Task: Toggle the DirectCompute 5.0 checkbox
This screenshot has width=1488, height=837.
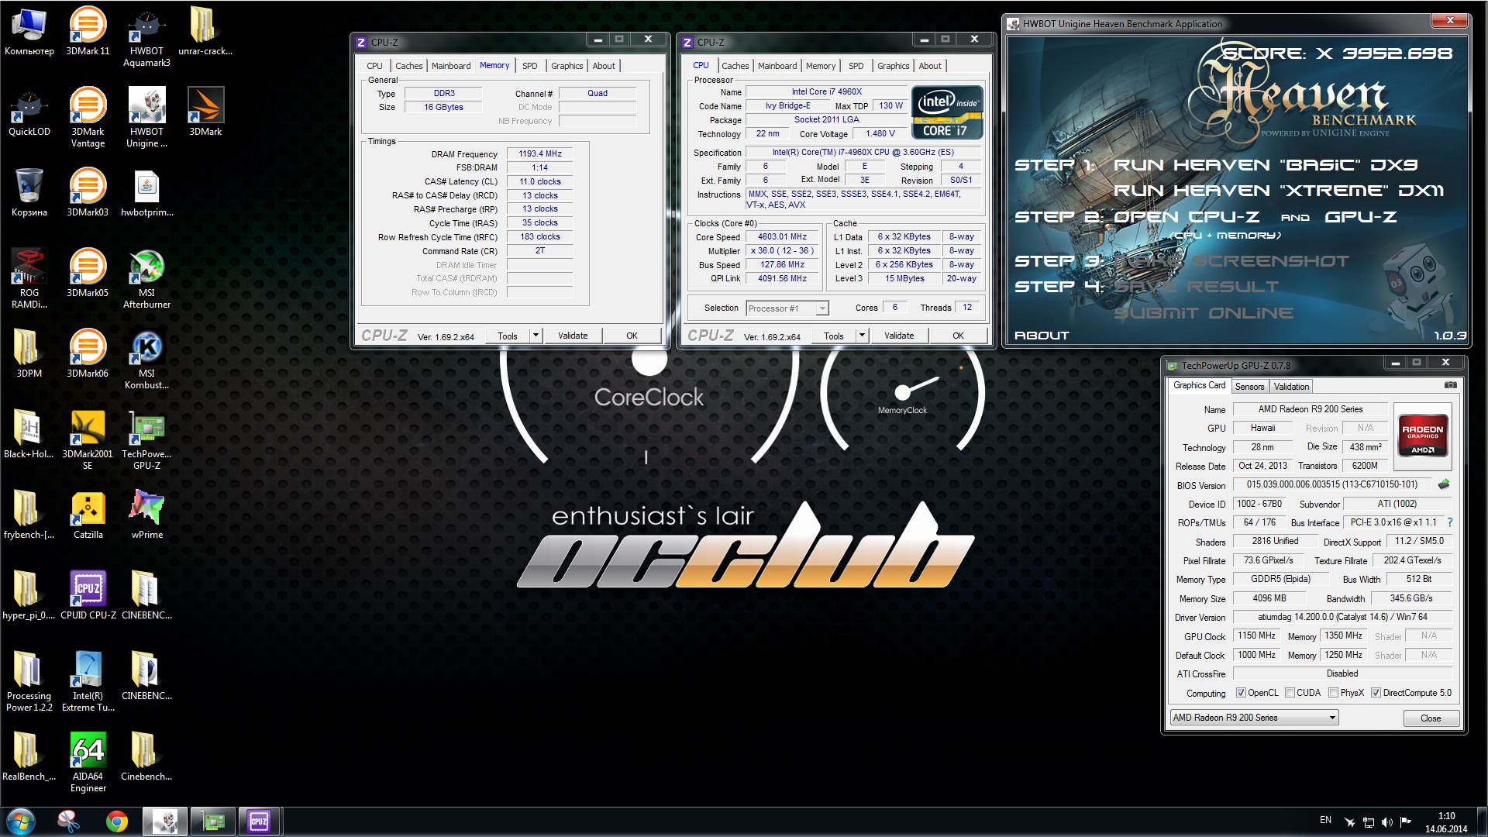Action: (1376, 693)
